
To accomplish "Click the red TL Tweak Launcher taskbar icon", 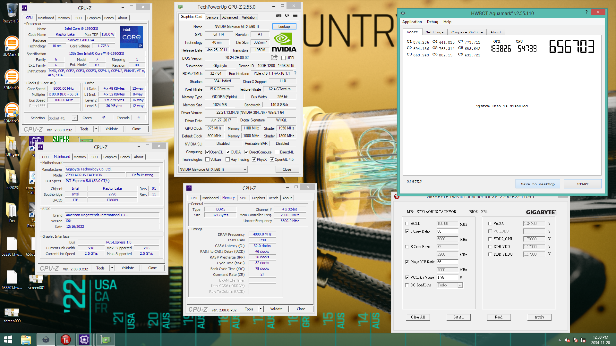I will point(65,340).
